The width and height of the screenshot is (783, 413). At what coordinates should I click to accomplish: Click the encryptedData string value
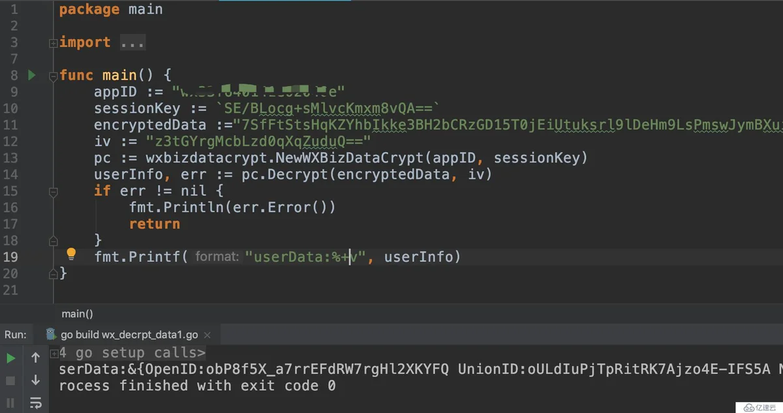508,125
